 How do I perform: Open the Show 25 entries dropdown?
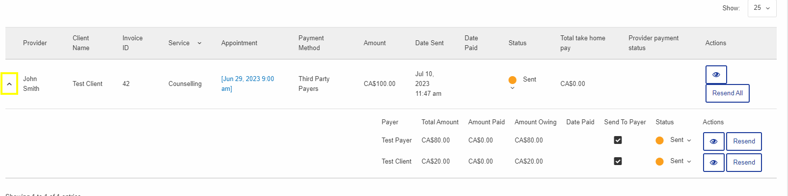coord(762,8)
